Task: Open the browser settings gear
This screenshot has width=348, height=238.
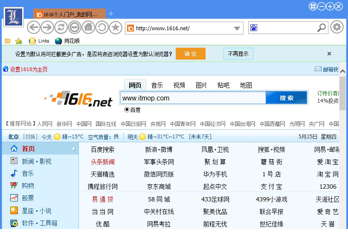Action: (x=336, y=27)
